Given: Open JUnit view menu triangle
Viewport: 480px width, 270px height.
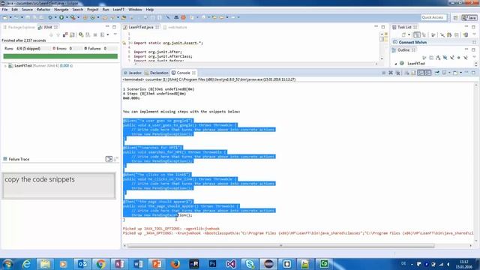Looking at the screenshot, I should tap(115, 34).
